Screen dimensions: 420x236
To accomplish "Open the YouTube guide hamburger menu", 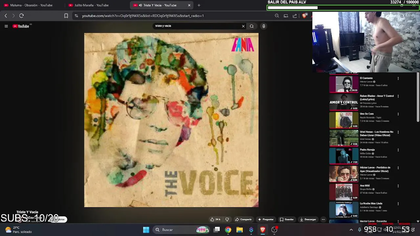I will 6,26.
